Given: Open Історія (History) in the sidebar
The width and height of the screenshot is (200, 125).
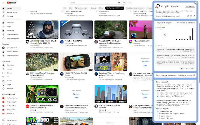Looking at the screenshot, I should tap(11, 27).
